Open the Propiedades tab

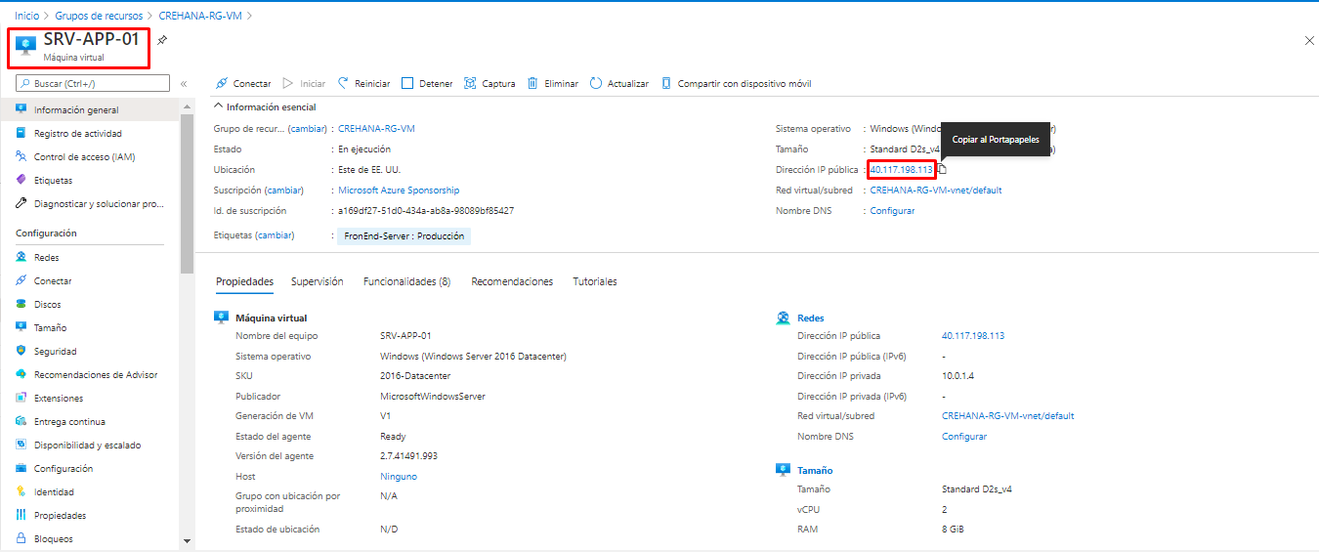click(x=244, y=281)
